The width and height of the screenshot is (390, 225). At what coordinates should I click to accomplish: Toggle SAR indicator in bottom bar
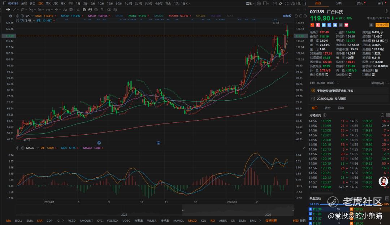point(40,221)
